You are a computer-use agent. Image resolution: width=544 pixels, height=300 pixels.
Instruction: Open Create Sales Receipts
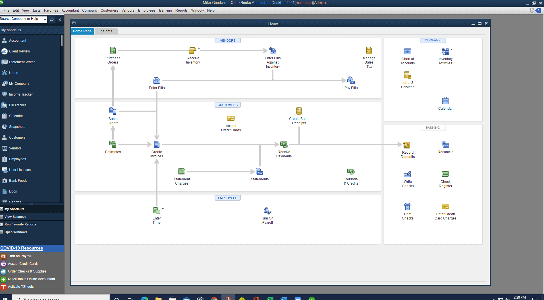[299, 111]
